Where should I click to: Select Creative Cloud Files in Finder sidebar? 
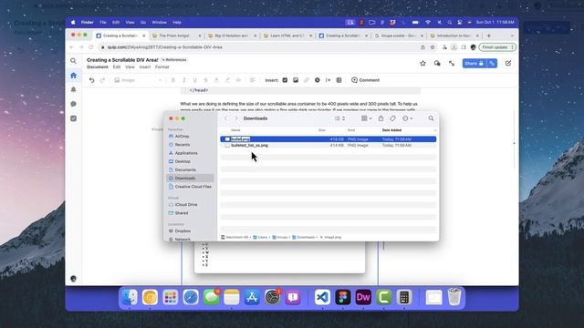pyautogui.click(x=193, y=187)
